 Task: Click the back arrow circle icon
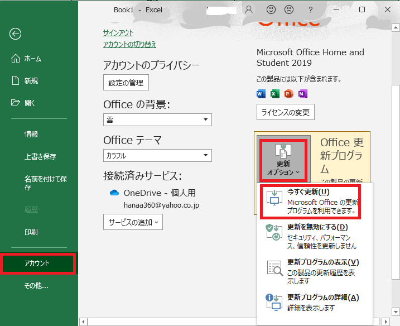[x=15, y=33]
